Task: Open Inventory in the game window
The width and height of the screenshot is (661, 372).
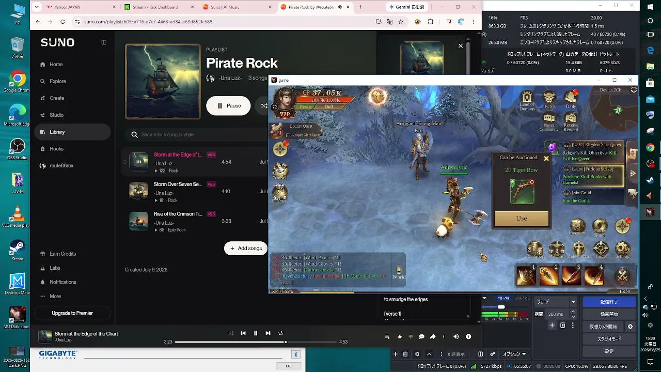Action: click(x=577, y=227)
